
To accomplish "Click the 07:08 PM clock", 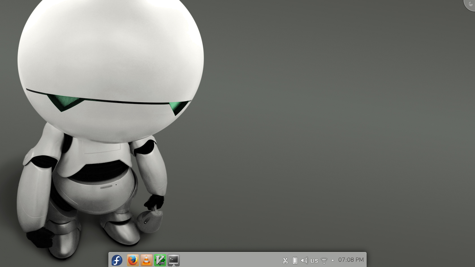I will point(351,260).
